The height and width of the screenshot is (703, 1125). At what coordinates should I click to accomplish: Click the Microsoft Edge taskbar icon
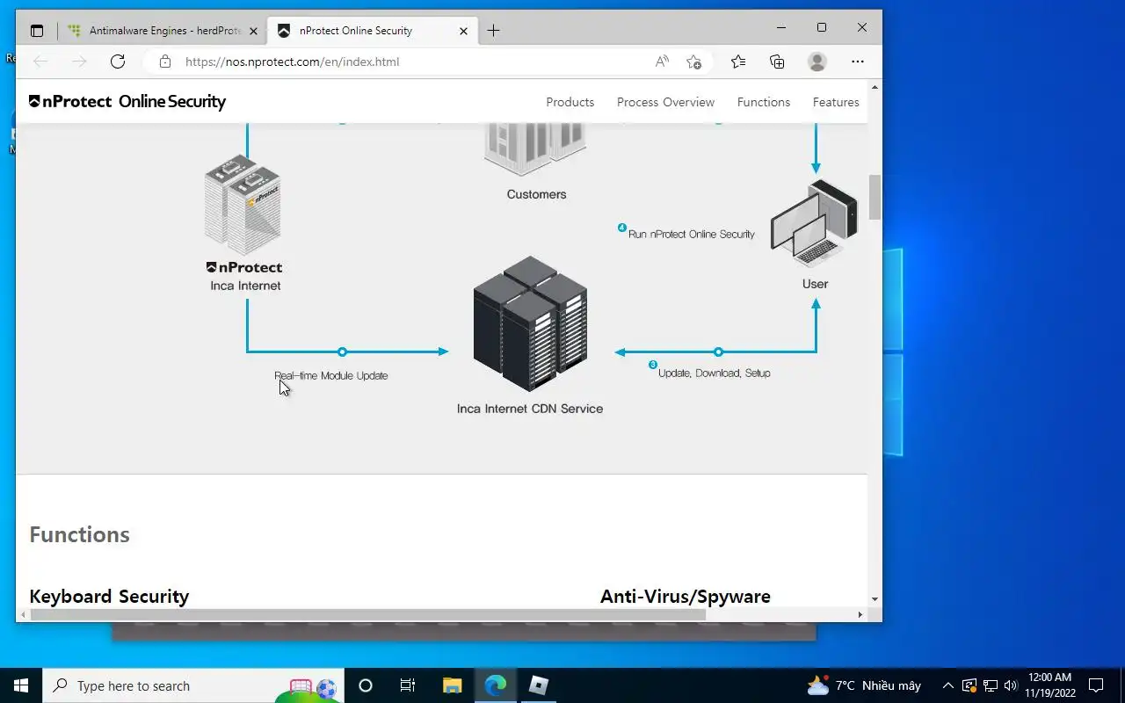[495, 685]
